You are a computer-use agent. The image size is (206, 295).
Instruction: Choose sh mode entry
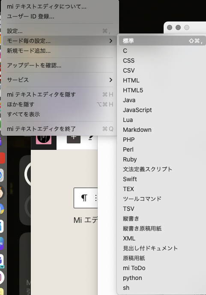click(162, 288)
